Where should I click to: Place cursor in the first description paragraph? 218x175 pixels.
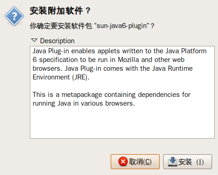click(x=120, y=64)
